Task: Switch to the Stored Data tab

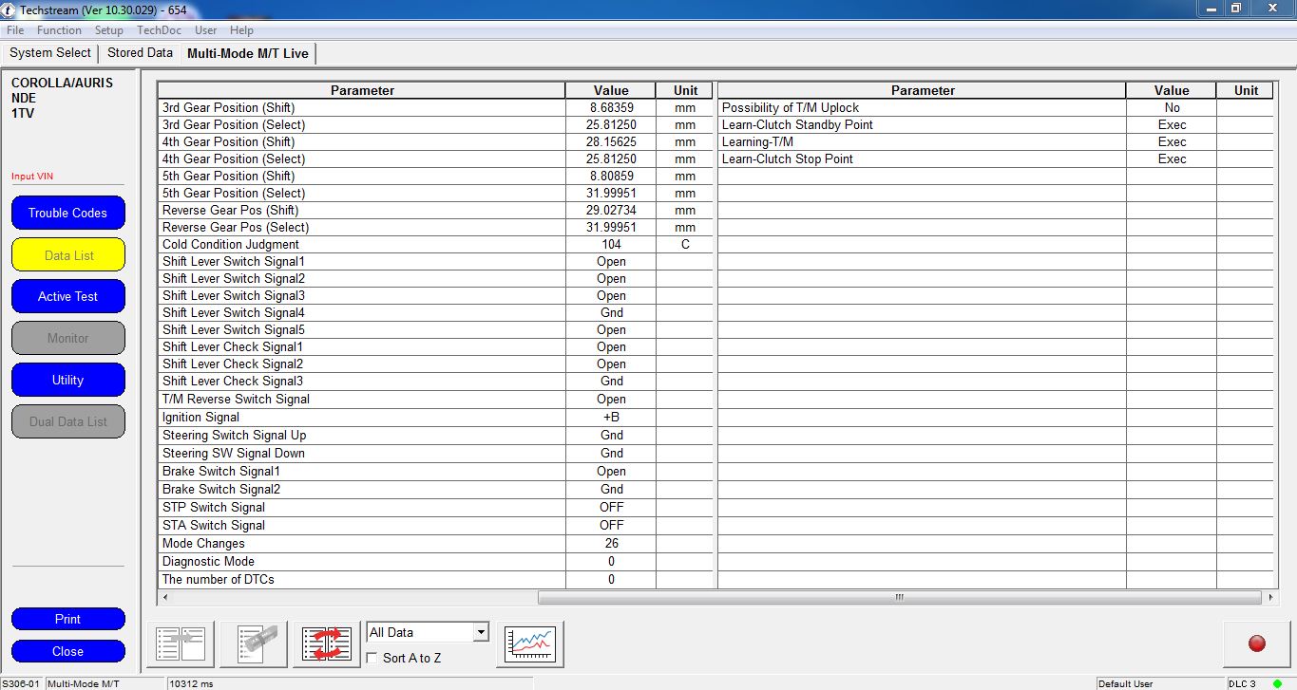Action: [x=140, y=53]
